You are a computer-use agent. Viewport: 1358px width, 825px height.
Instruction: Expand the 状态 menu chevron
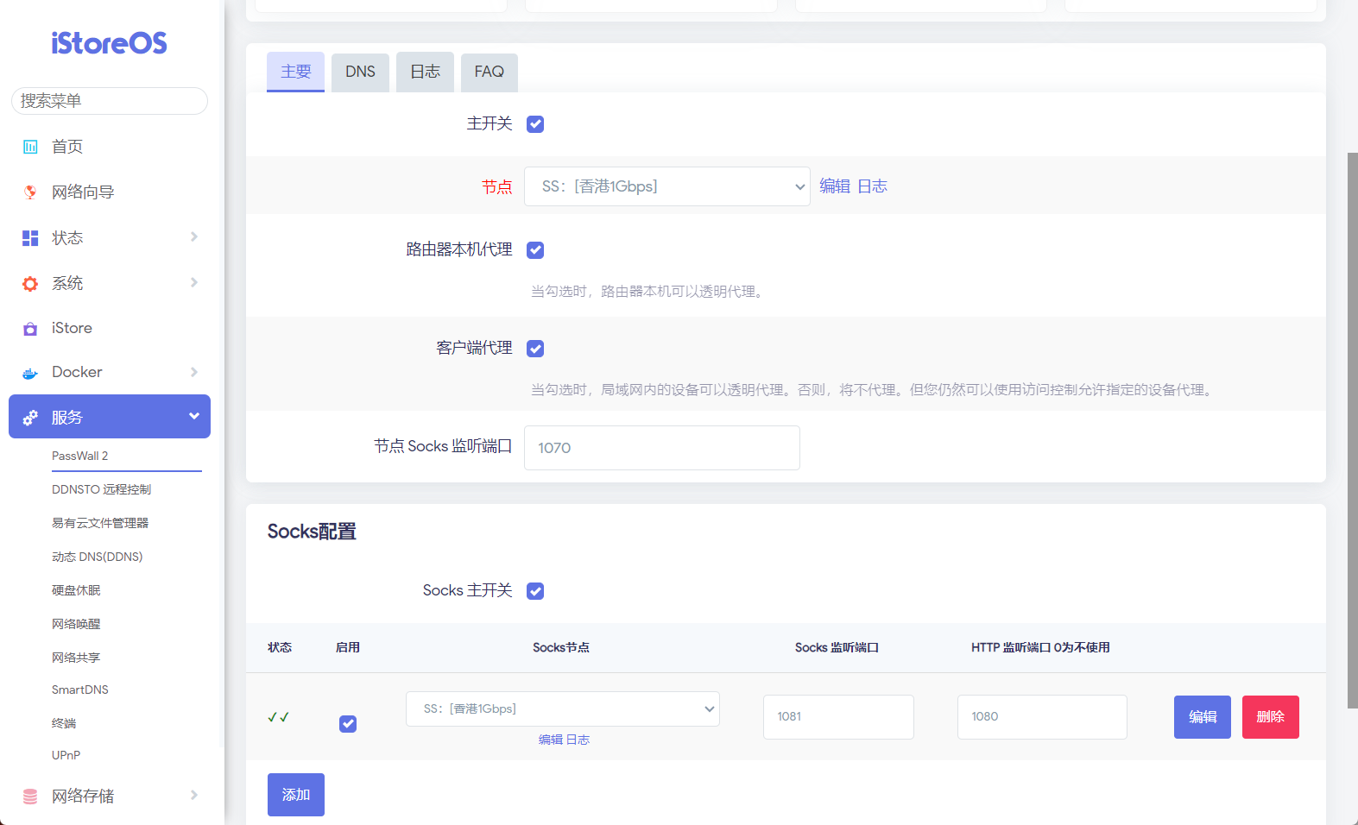pyautogui.click(x=194, y=236)
